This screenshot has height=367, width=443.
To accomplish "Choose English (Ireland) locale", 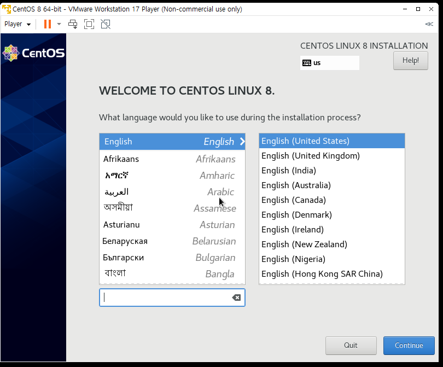I will [331, 229].
